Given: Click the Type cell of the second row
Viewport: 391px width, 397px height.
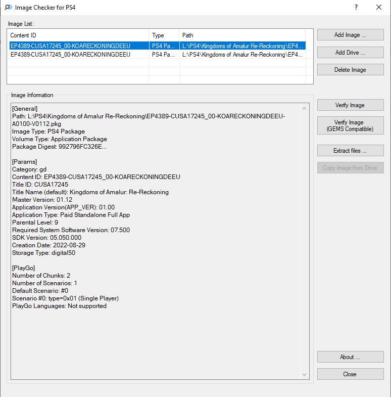Looking at the screenshot, I should point(163,55).
